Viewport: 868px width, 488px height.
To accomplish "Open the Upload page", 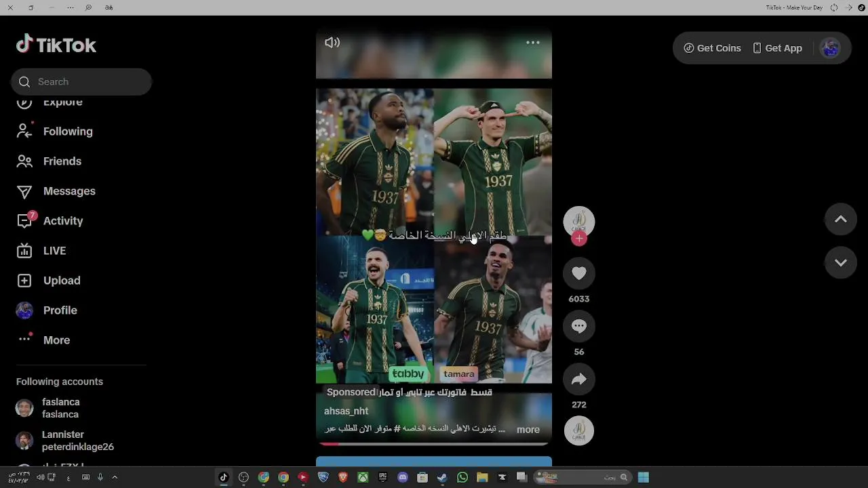I will (x=62, y=281).
